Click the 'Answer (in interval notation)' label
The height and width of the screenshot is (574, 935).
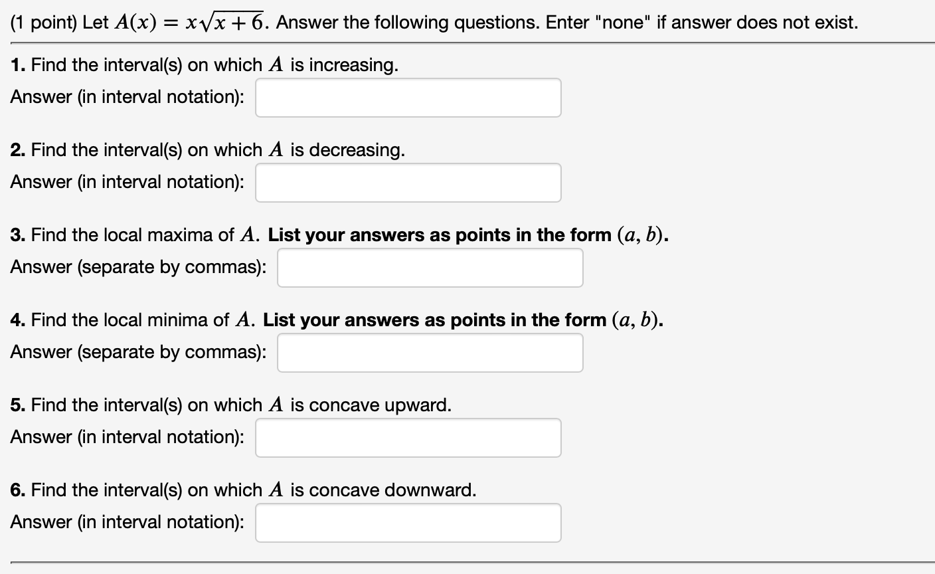[127, 97]
